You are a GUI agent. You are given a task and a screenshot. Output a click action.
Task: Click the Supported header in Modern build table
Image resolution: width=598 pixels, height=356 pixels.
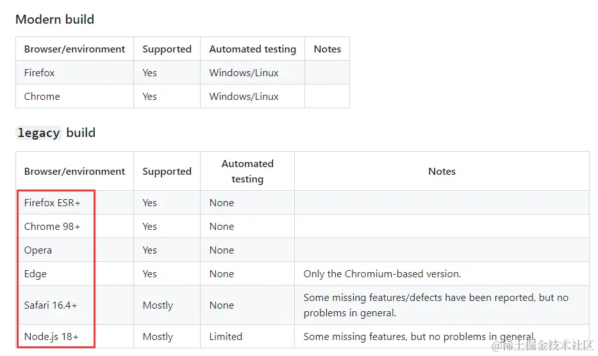[x=167, y=49]
